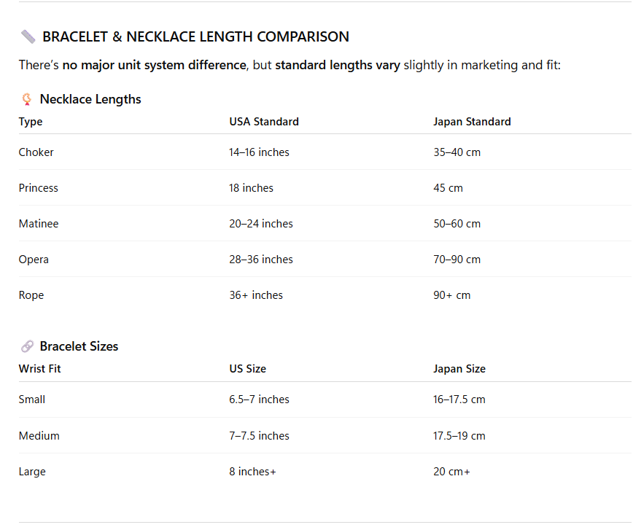Select the Opera necklace type cell
Screen dimensions: 633x530
pyautogui.click(x=34, y=260)
